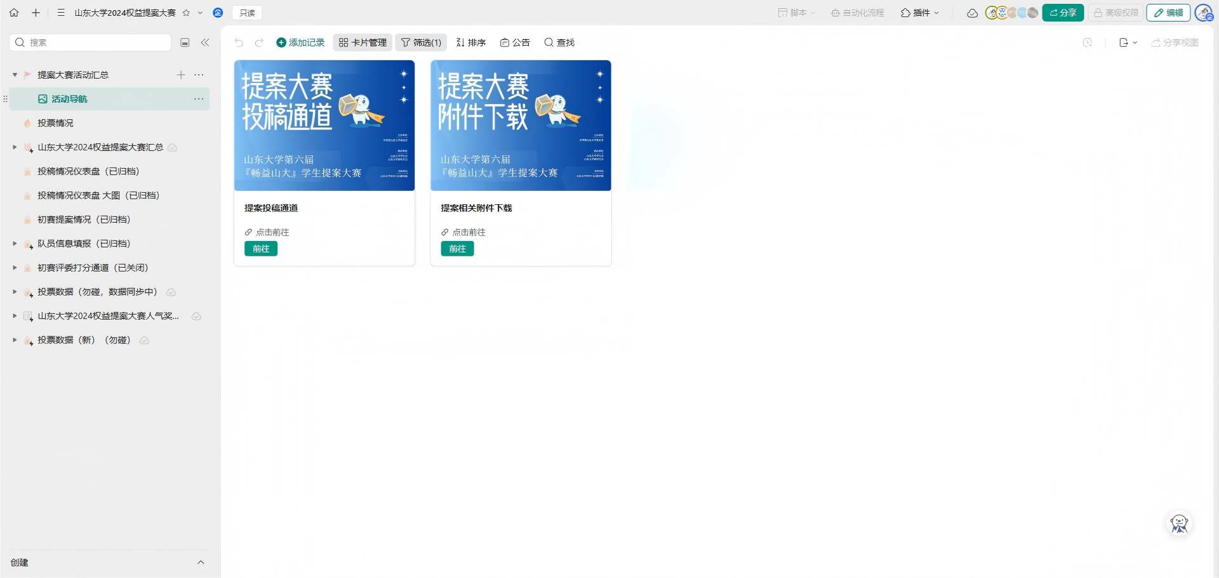This screenshot has width=1219, height=578.
Task: Toggle 卡片管理 card management
Action: coord(363,43)
